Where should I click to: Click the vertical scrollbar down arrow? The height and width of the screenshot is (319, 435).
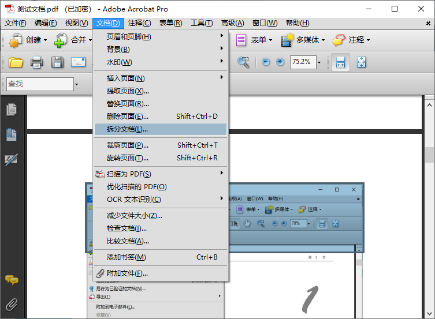(429, 314)
